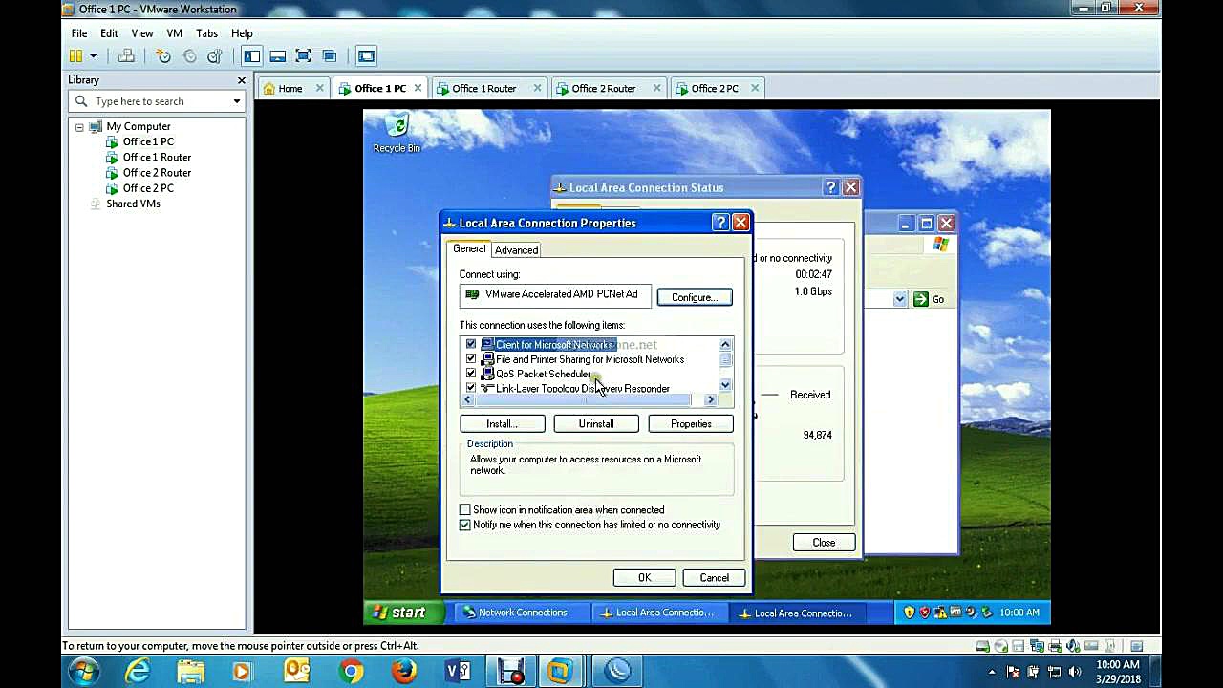This screenshot has width=1223, height=688.
Task: Switch to the General tab in Properties
Action: 469,248
